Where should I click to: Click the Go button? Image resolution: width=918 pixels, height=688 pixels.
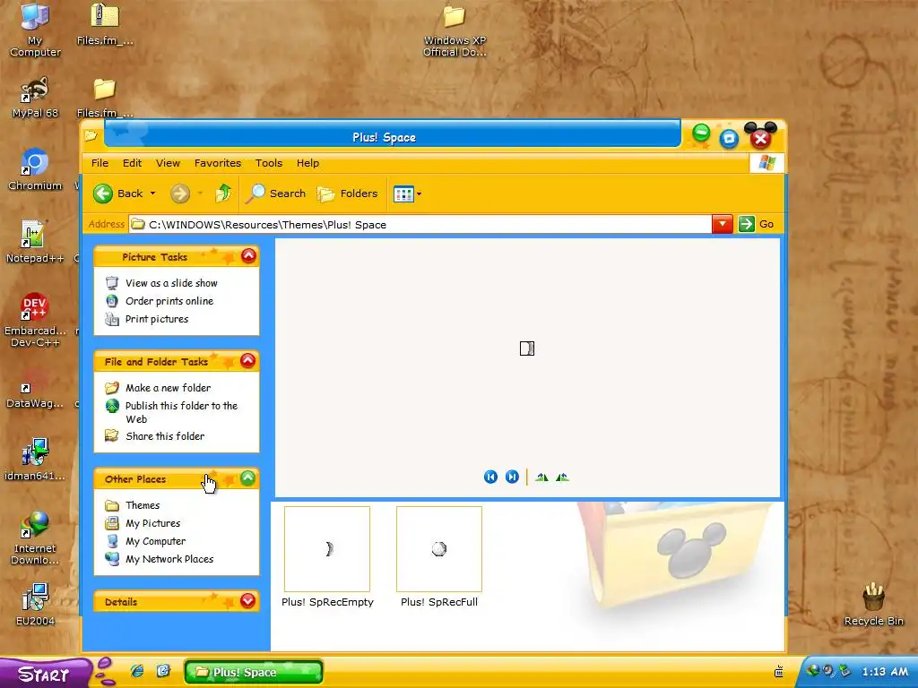pyautogui.click(x=757, y=224)
